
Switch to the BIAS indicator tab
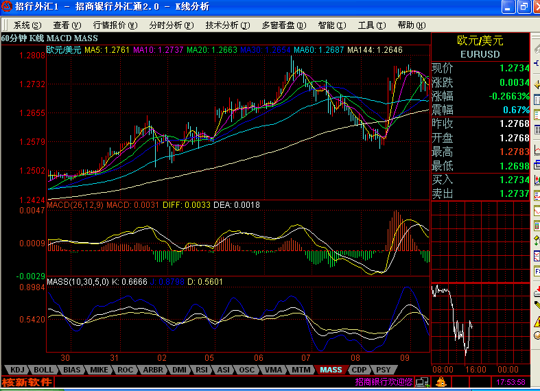click(x=71, y=370)
